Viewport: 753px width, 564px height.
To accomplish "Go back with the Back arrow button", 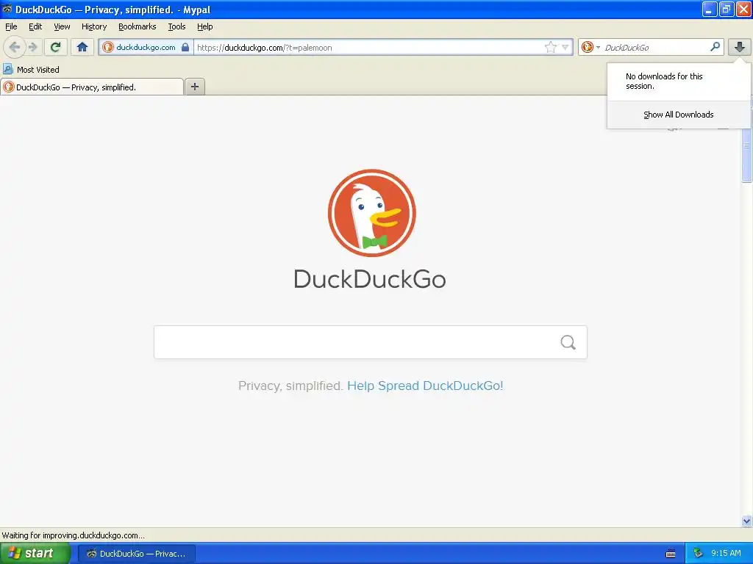I will (x=15, y=47).
